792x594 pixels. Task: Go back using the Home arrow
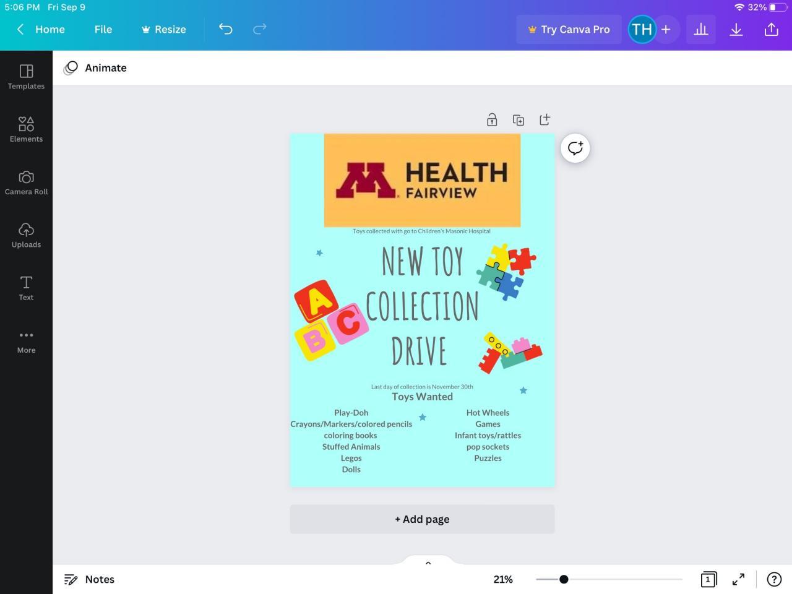point(20,29)
